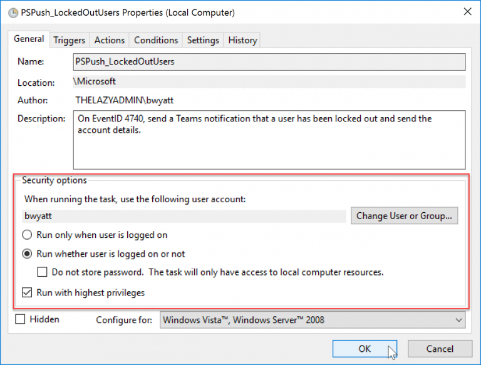Click the Name field PSPush_LockedOutUsers
Screen dimensions: 481x365
pos(269,61)
